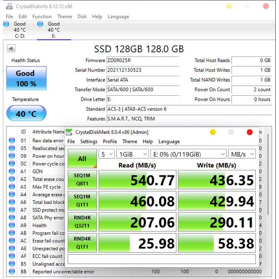Screen dimensions: 279x279
Task: Open CrystalDiskMark Settings menu
Action: (x=89, y=141)
